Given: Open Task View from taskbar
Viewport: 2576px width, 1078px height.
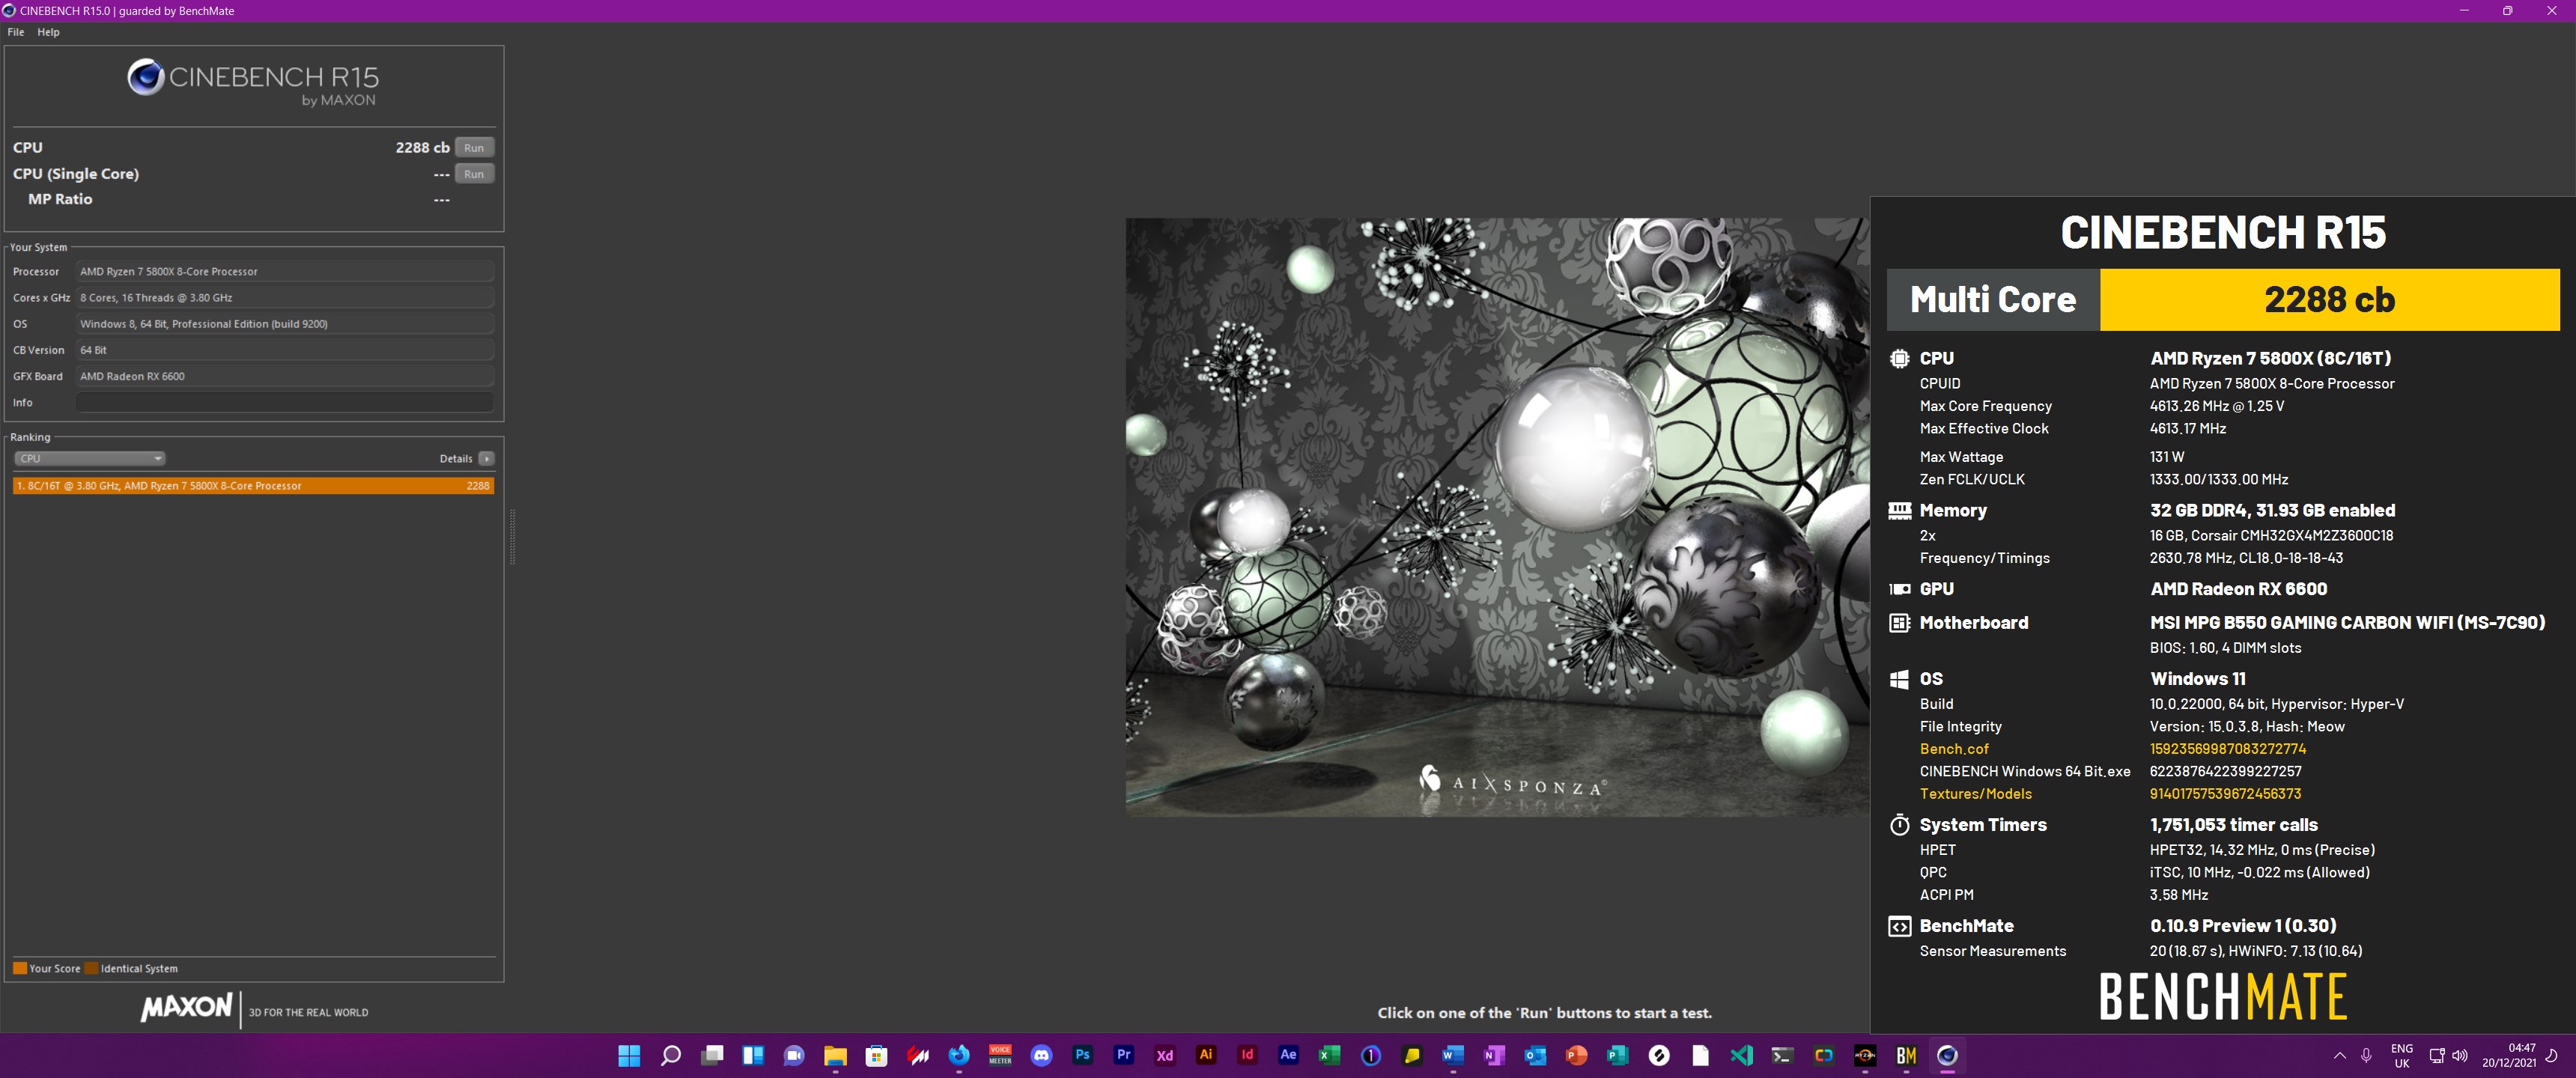Looking at the screenshot, I should click(x=712, y=1055).
